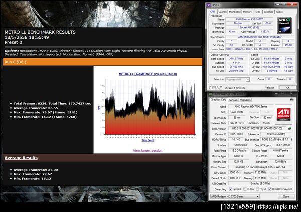This screenshot has height=212, width=301.
Task: Click the CPU-Z app icon in title bar
Action: tap(209, 5)
